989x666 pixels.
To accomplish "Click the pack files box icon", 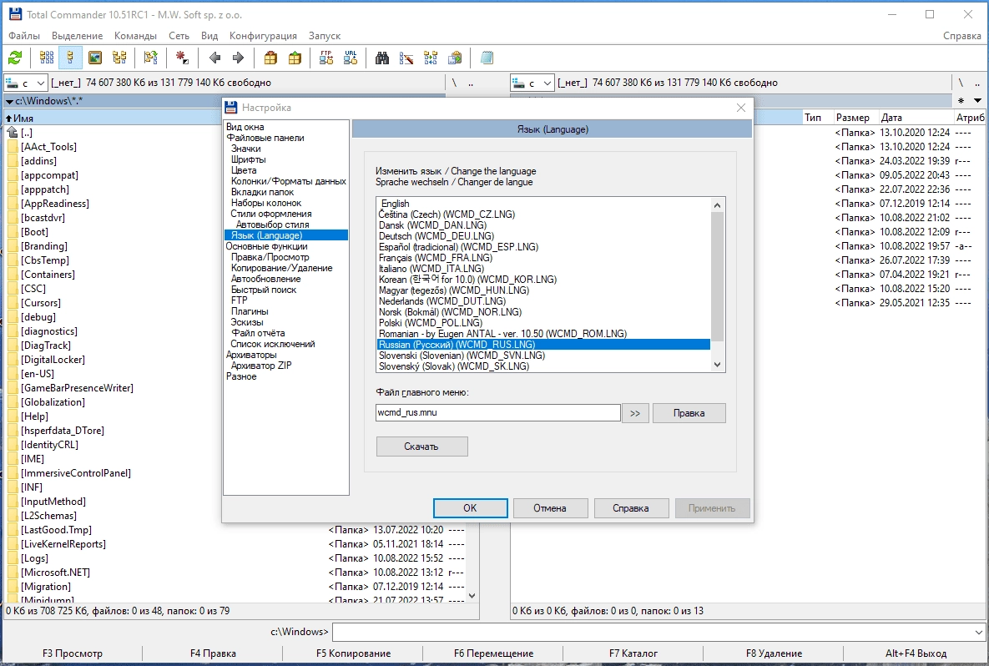I will point(270,58).
